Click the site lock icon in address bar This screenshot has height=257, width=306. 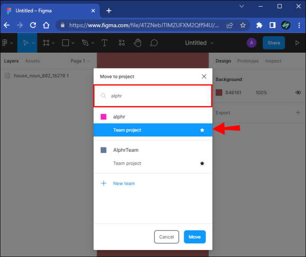pyautogui.click(x=63, y=25)
